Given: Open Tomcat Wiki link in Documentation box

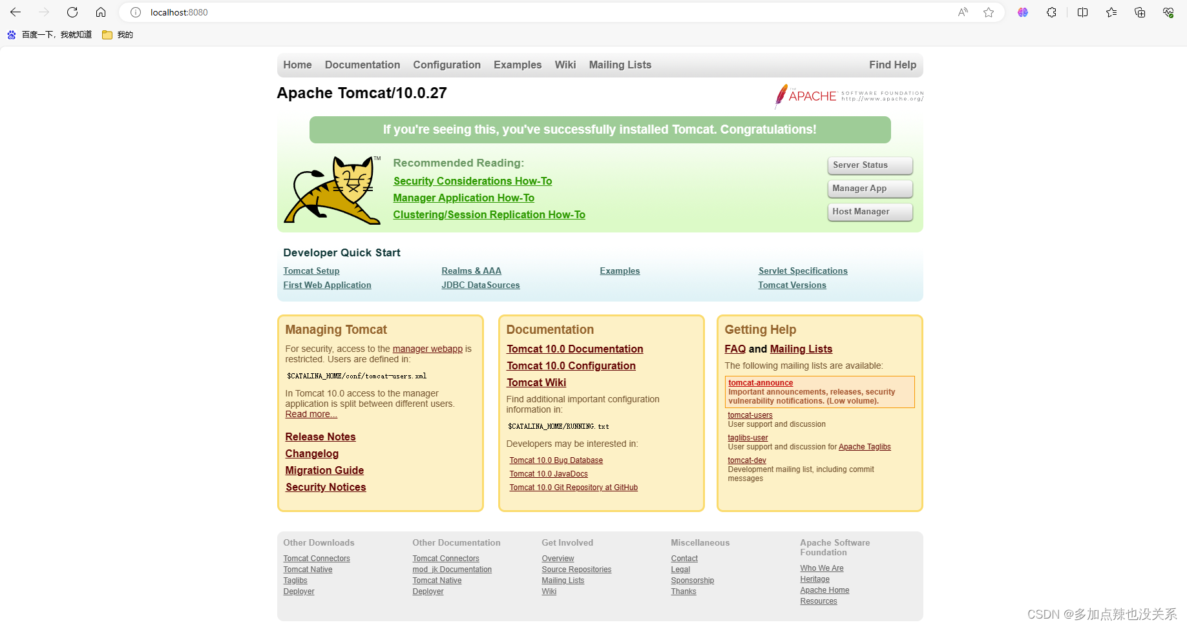Looking at the screenshot, I should (536, 382).
